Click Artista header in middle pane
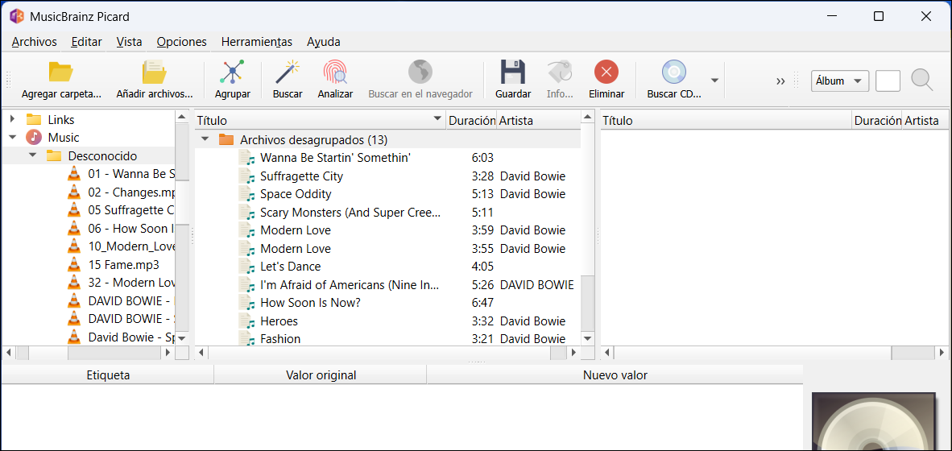 tap(538, 120)
